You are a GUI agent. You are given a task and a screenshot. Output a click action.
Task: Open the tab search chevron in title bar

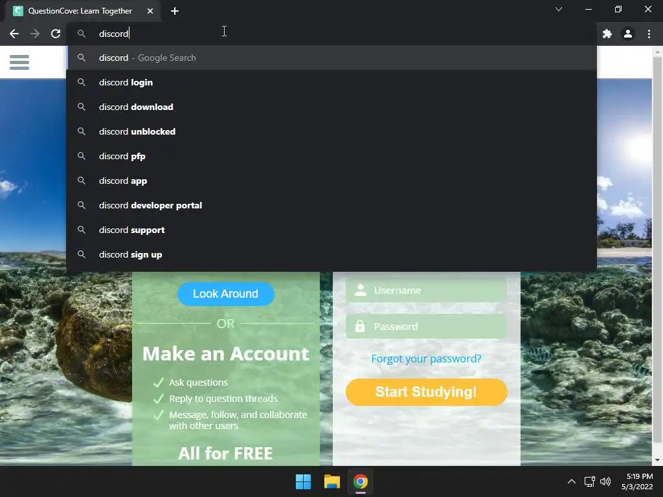point(559,9)
